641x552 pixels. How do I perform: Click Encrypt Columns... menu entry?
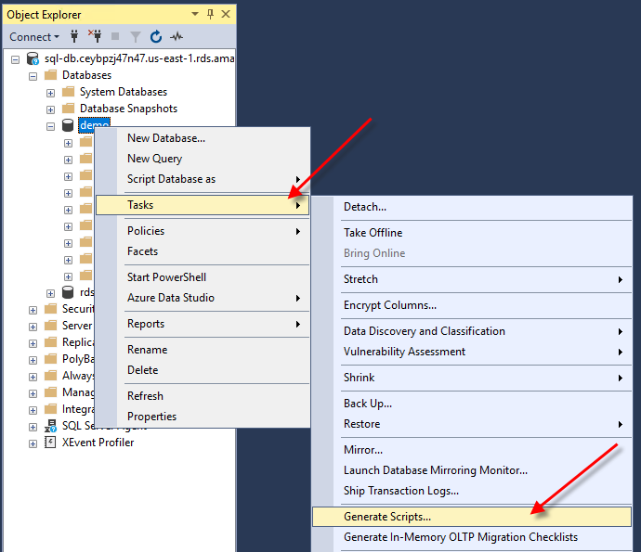pos(389,305)
